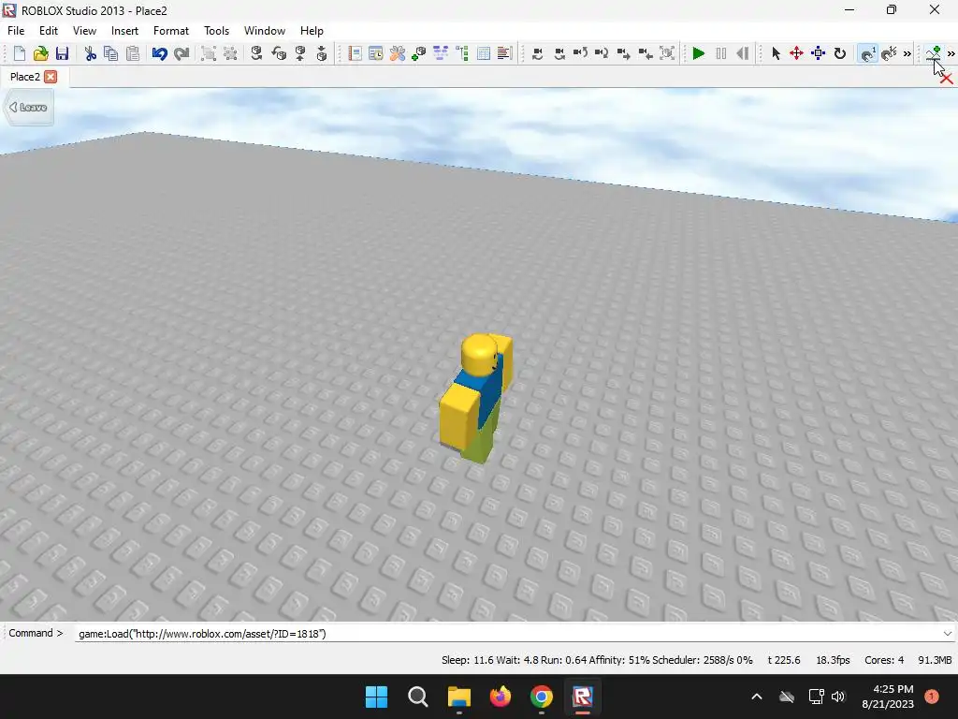
Task: Toggle the 1-stud grid snap magnet
Action: point(867,53)
